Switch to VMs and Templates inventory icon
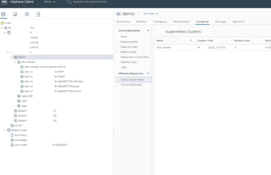 click(15, 15)
